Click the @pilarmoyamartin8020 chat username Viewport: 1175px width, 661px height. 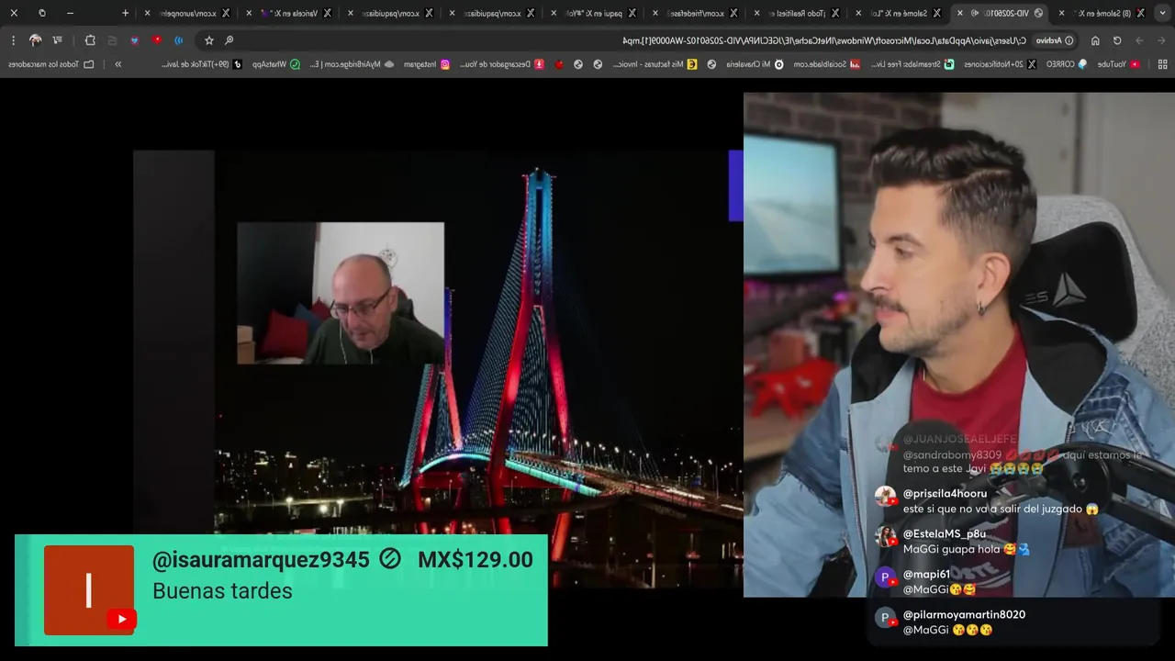pyautogui.click(x=964, y=615)
